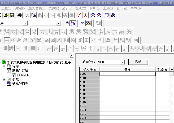Viewport: 174px width, 123px height.
Task: Click the Cut scissors icon
Action: point(27,15)
